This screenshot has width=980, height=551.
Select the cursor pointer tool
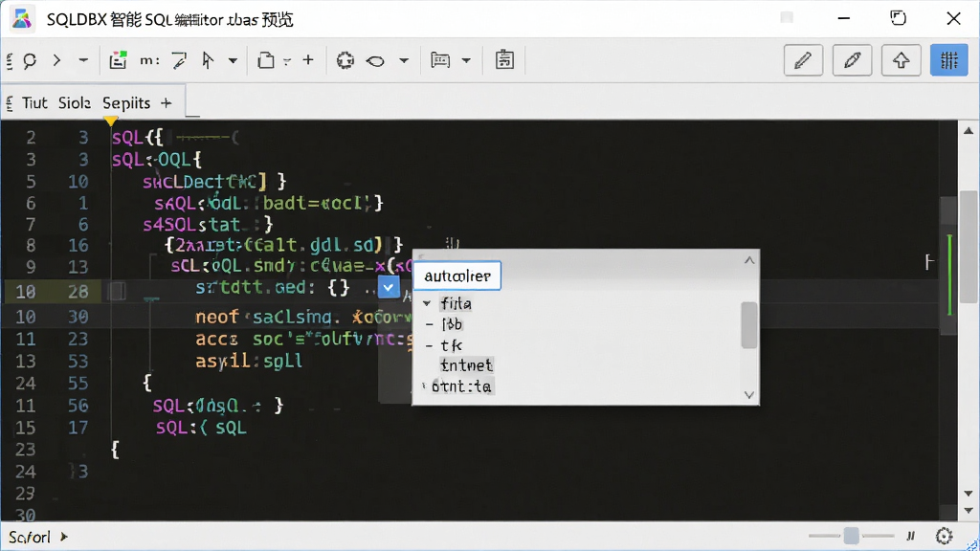(208, 60)
